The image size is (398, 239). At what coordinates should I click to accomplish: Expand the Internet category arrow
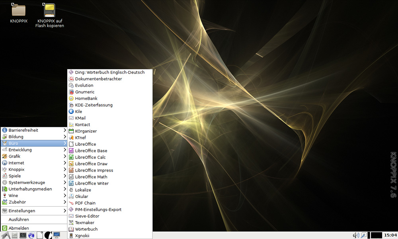(x=65, y=163)
